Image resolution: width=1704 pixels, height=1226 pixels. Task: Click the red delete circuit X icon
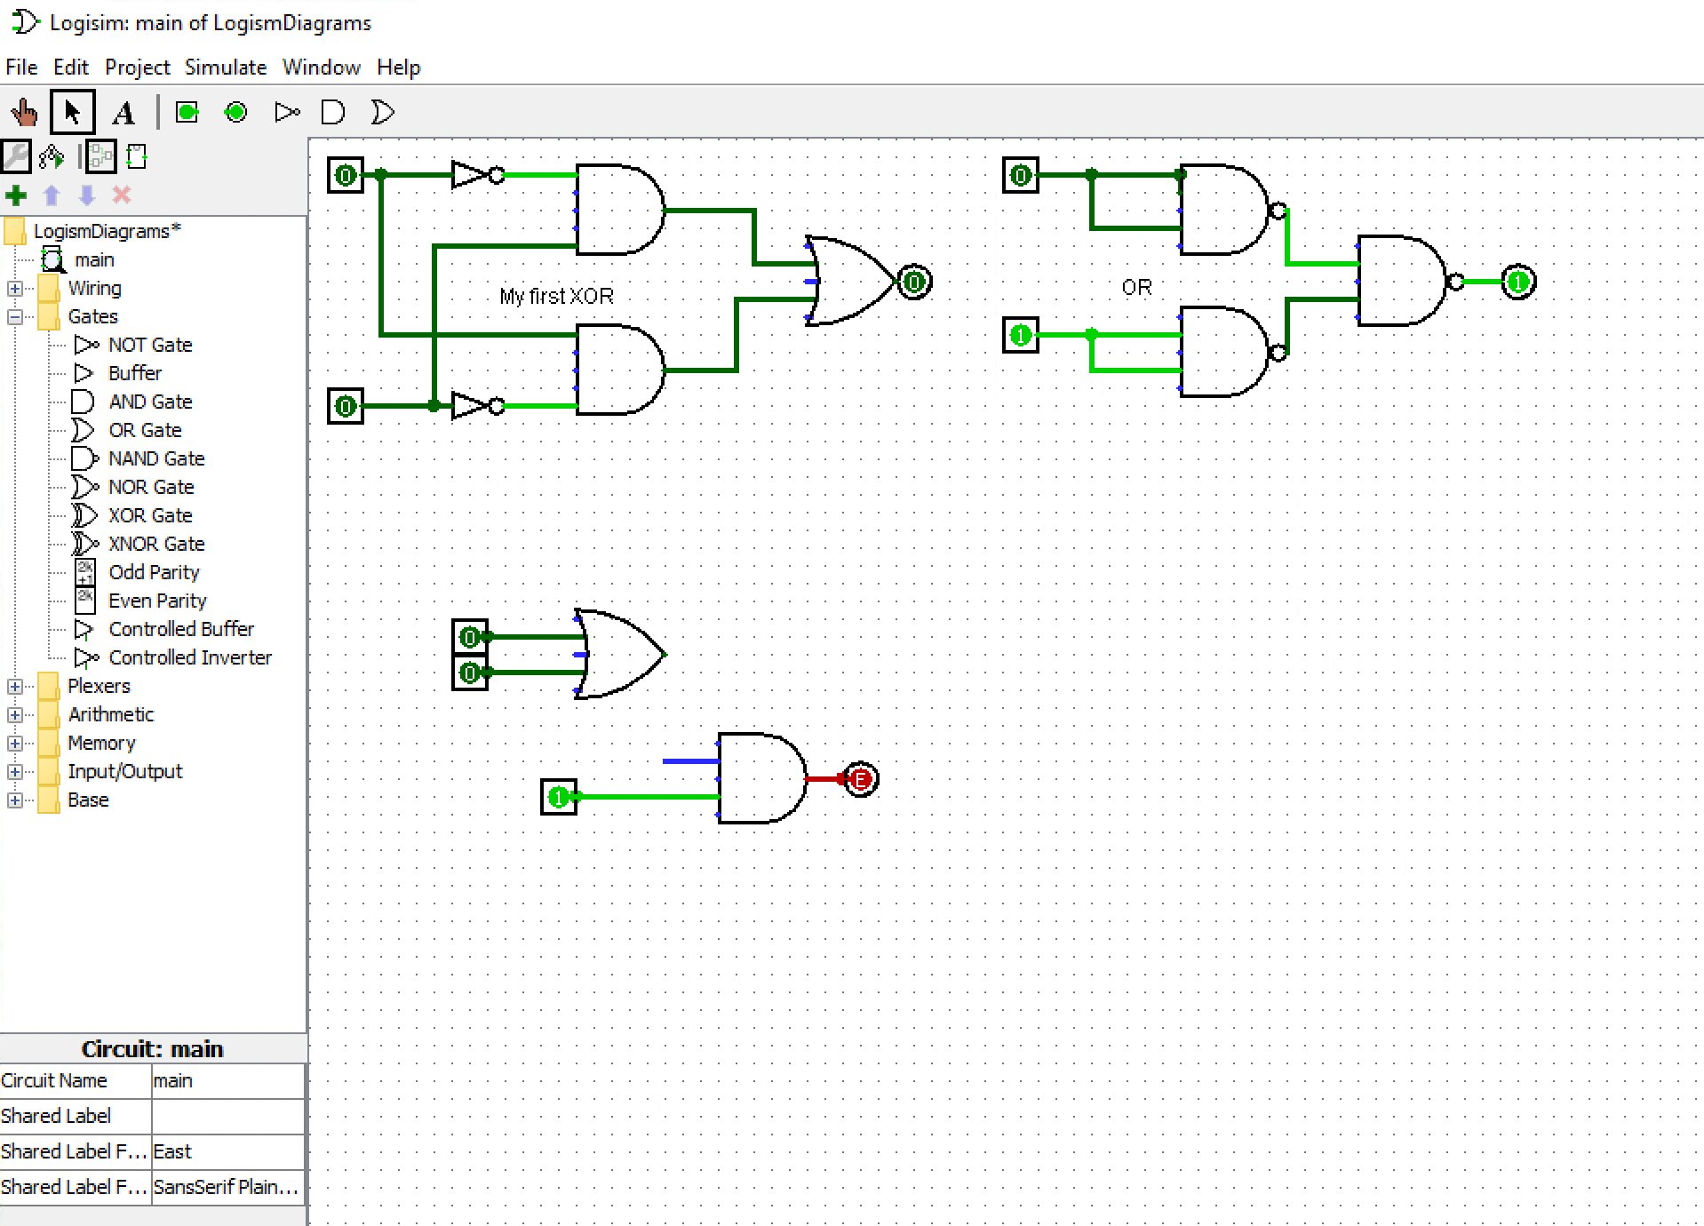[x=122, y=195]
